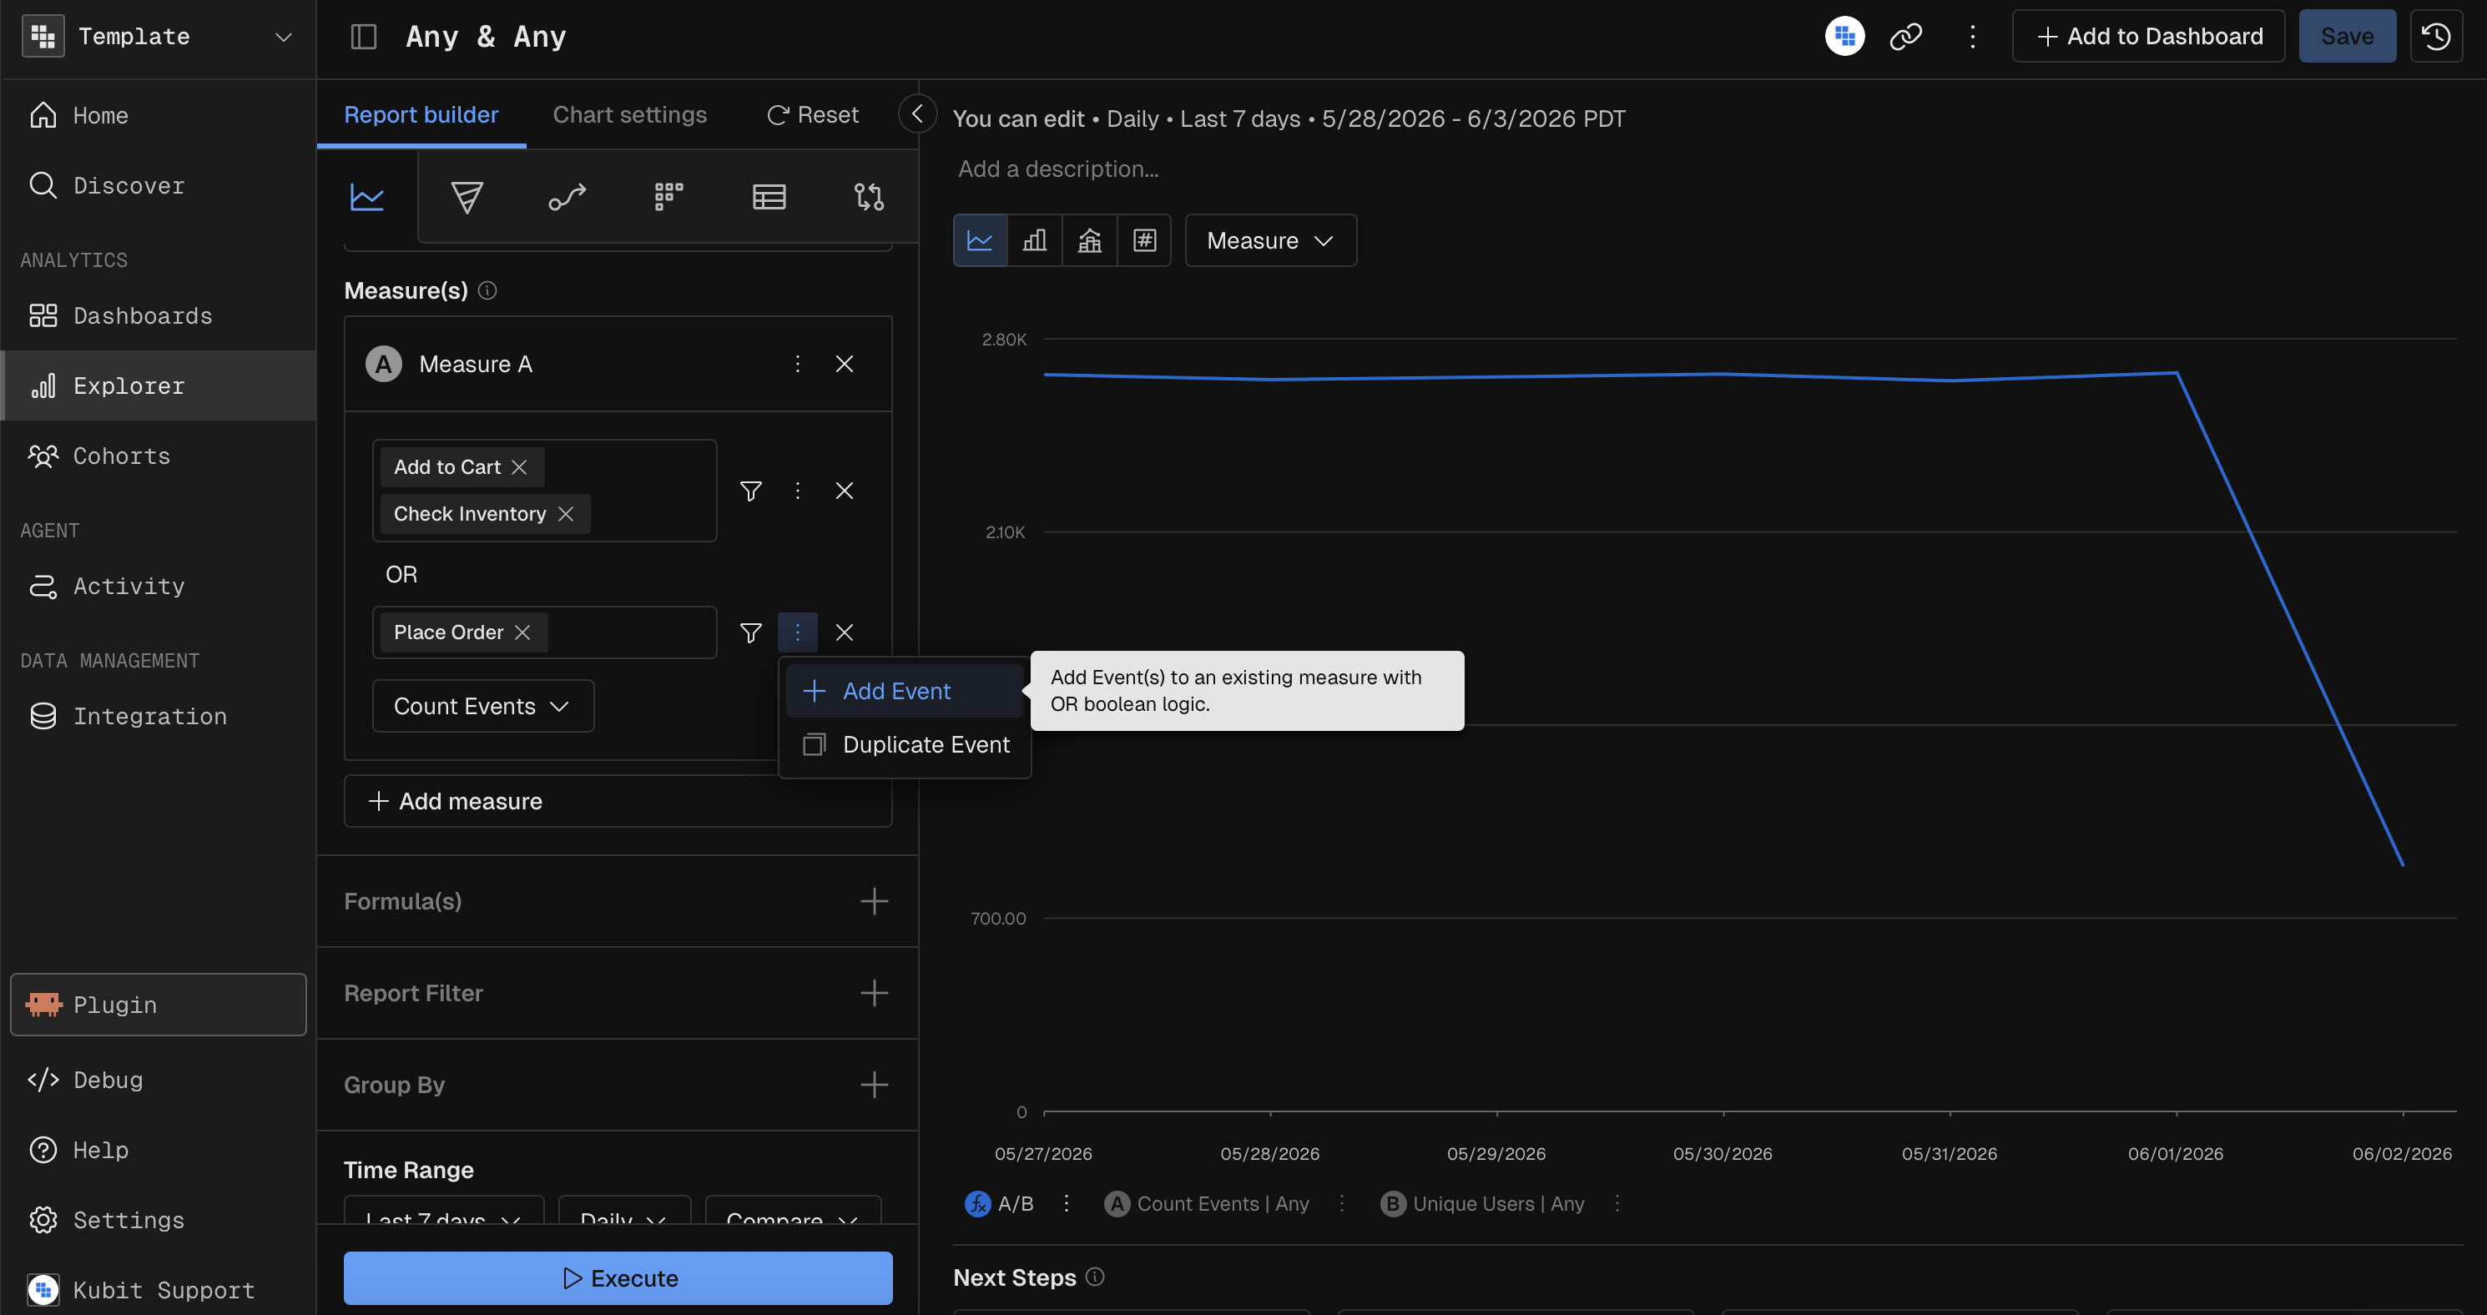Viewport: 2487px width, 1315px height.
Task: Show Measure(s) info tooltip icon
Action: point(487,290)
